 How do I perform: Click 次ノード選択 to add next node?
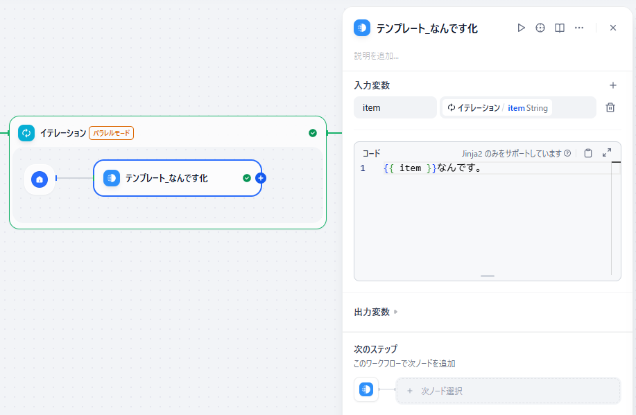pos(508,391)
